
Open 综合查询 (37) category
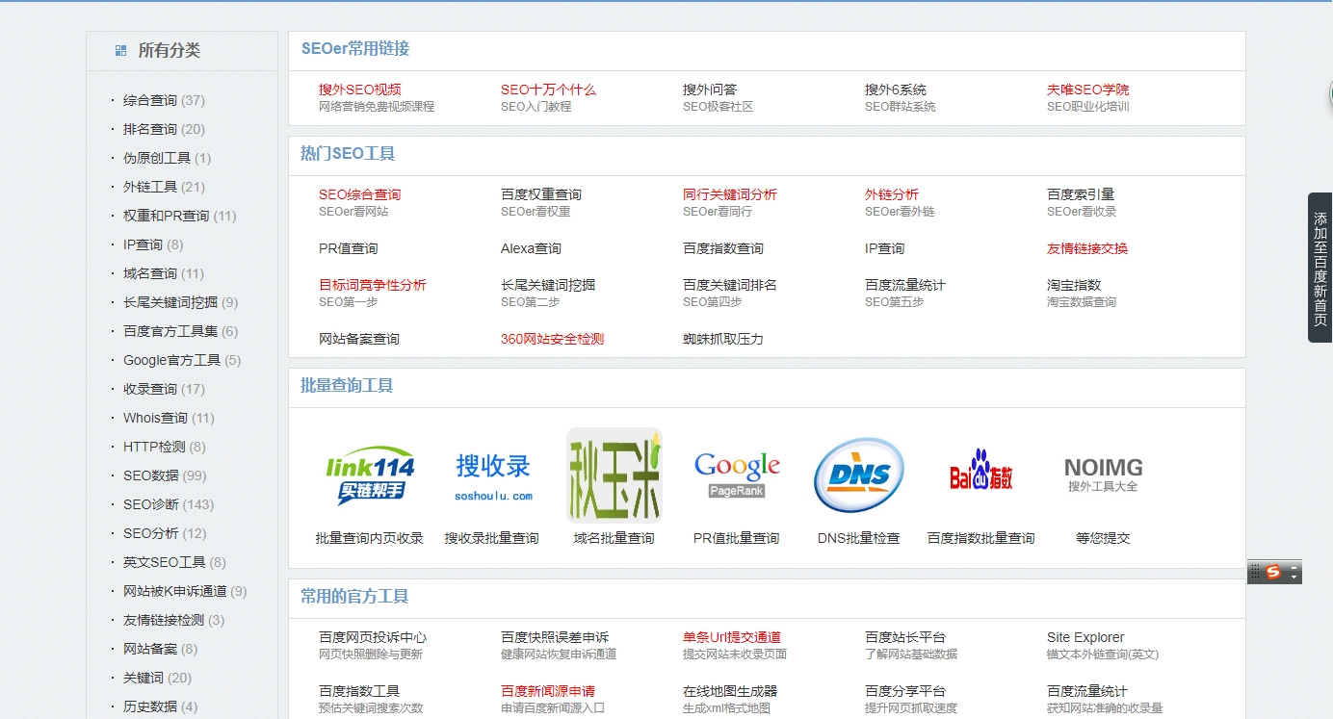click(x=164, y=100)
